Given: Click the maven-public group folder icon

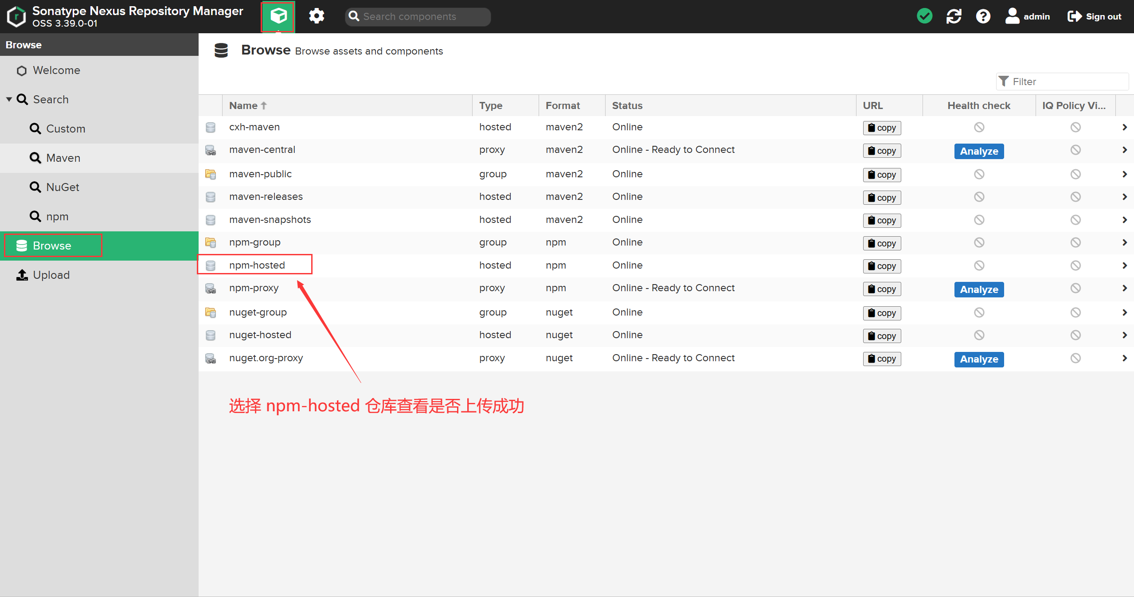Looking at the screenshot, I should pyautogui.click(x=211, y=174).
